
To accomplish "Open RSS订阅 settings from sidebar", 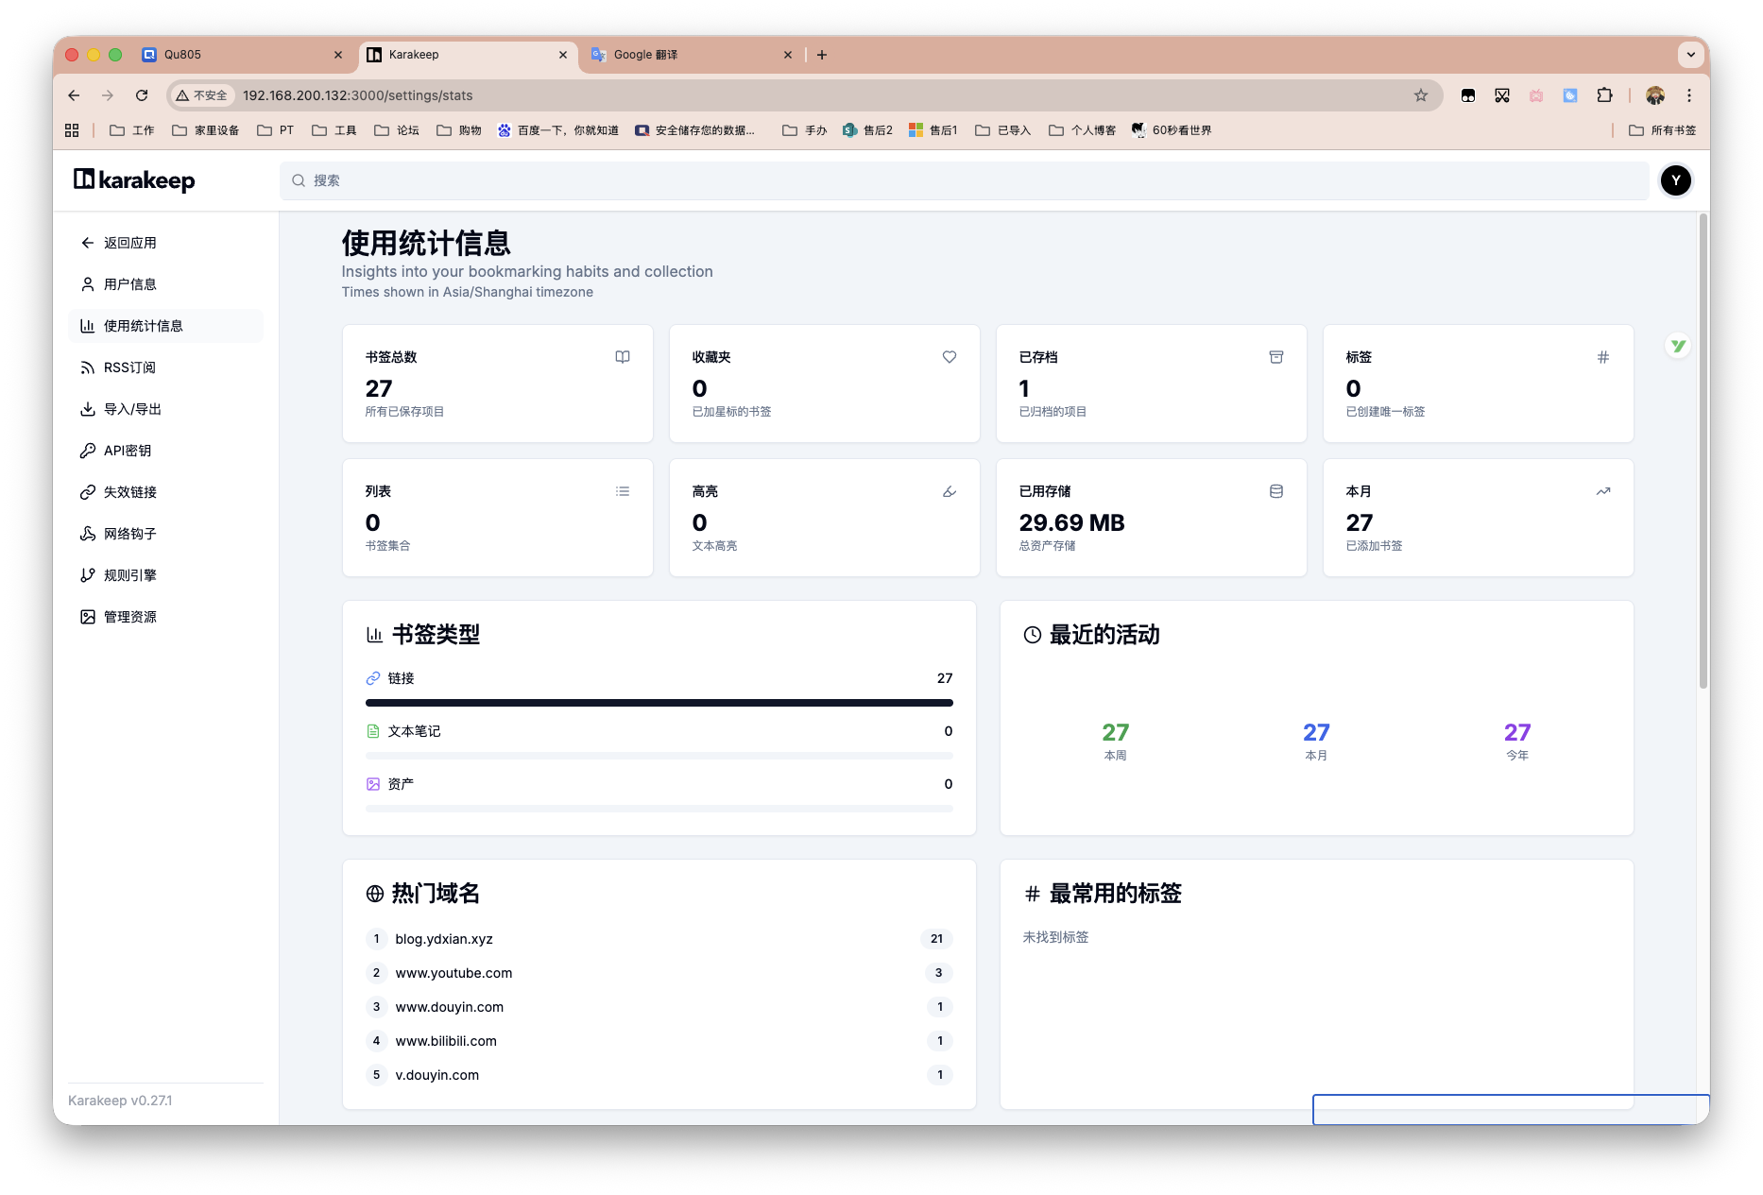I will (x=129, y=367).
